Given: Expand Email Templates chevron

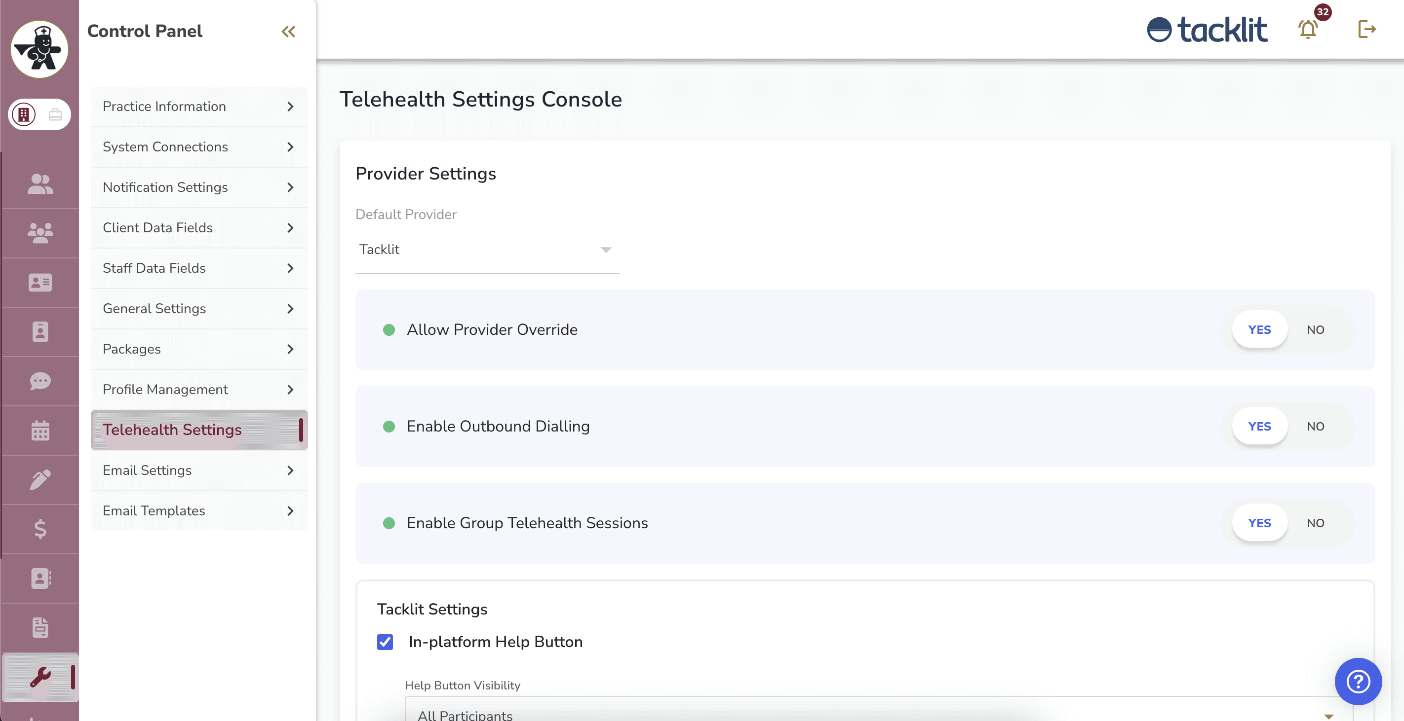Looking at the screenshot, I should 290,511.
